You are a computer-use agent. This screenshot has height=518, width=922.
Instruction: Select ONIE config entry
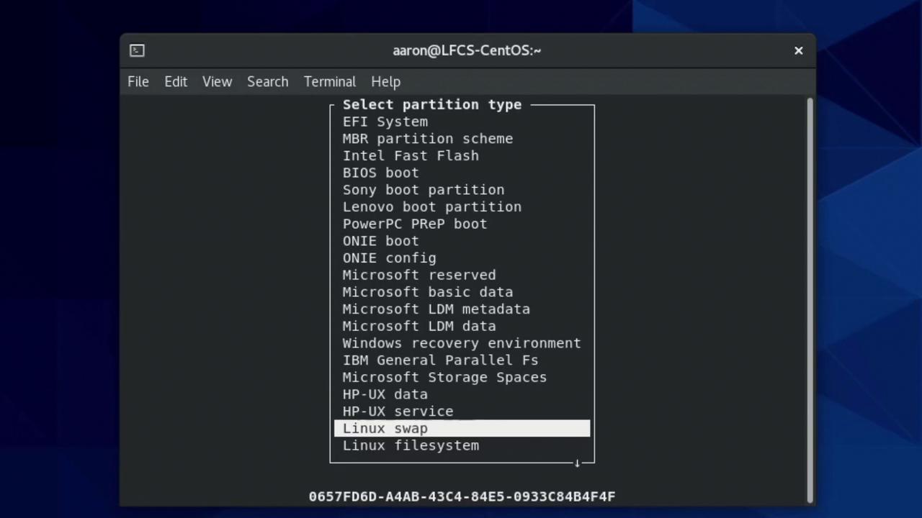[389, 258]
